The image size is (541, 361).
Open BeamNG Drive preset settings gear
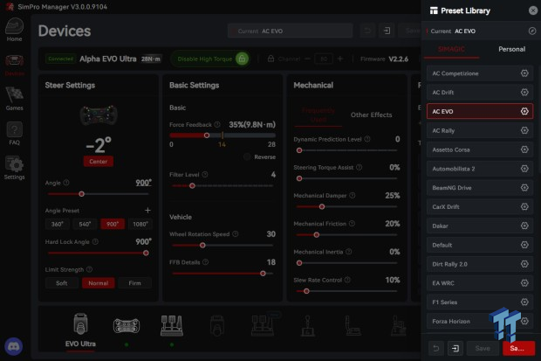[x=524, y=187]
